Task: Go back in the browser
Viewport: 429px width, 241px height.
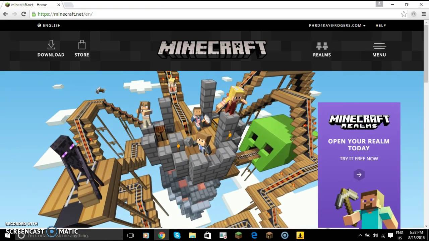Action: pos(5,14)
